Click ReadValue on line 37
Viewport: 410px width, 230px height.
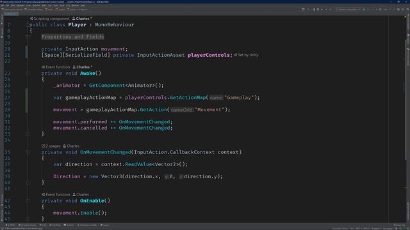pos(138,164)
